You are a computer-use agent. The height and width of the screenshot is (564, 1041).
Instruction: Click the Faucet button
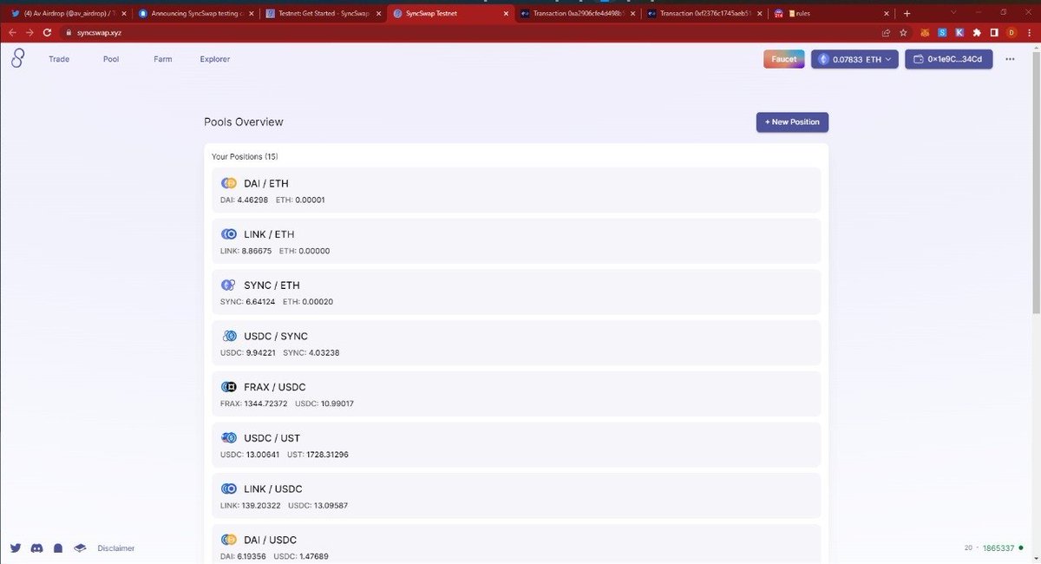click(784, 59)
